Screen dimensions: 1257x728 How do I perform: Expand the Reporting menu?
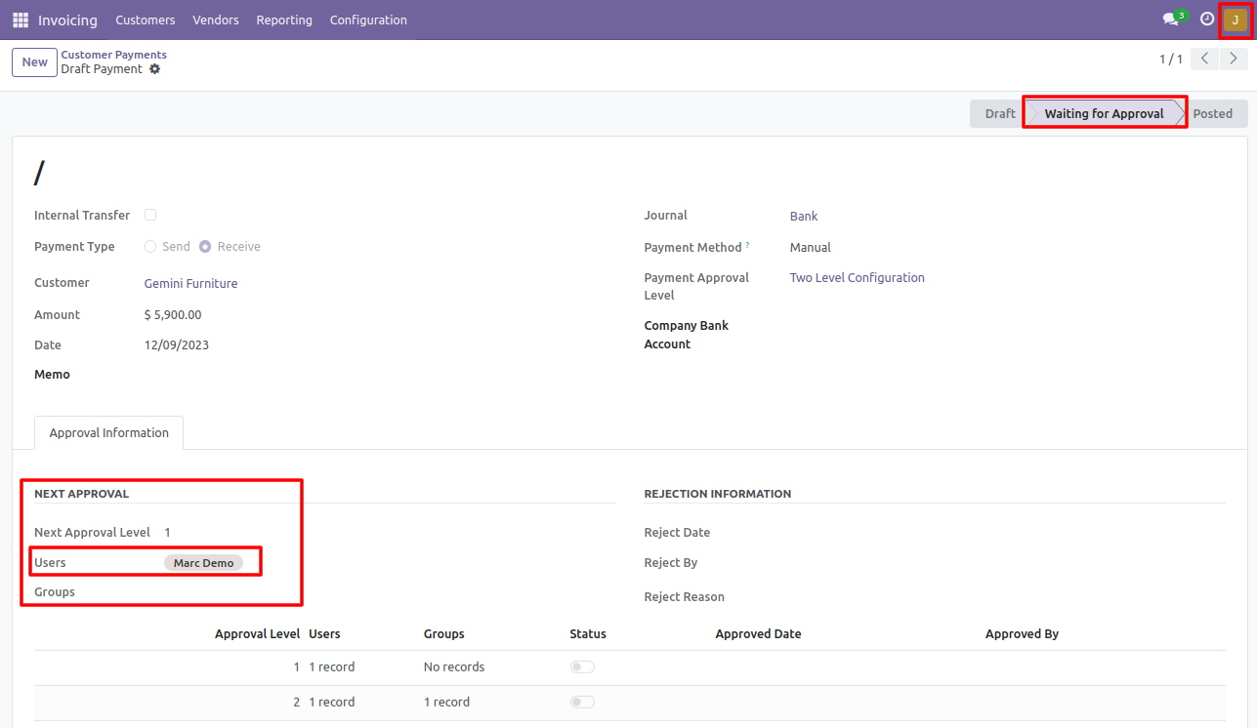pyautogui.click(x=284, y=20)
